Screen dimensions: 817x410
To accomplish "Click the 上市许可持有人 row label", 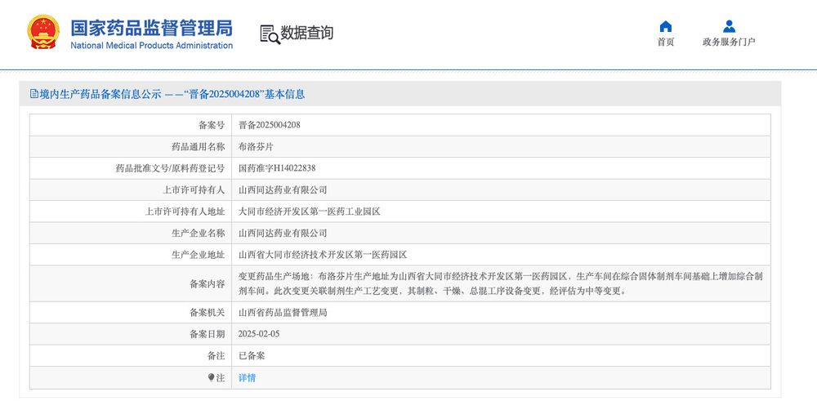I will point(194,190).
